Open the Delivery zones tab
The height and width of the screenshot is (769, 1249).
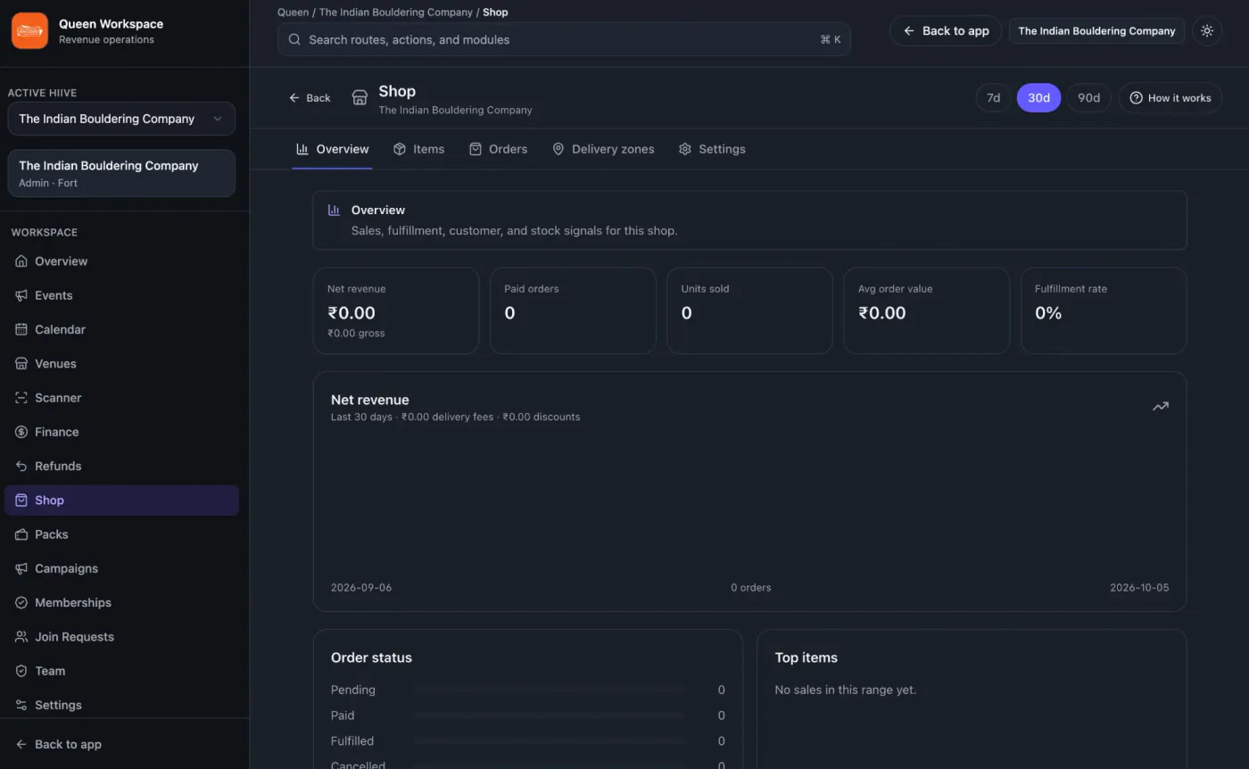[603, 149]
